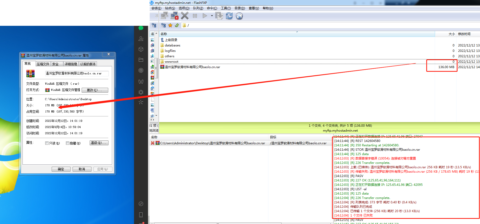Click the Transfer queue documents toolbar icon

[x=219, y=16]
